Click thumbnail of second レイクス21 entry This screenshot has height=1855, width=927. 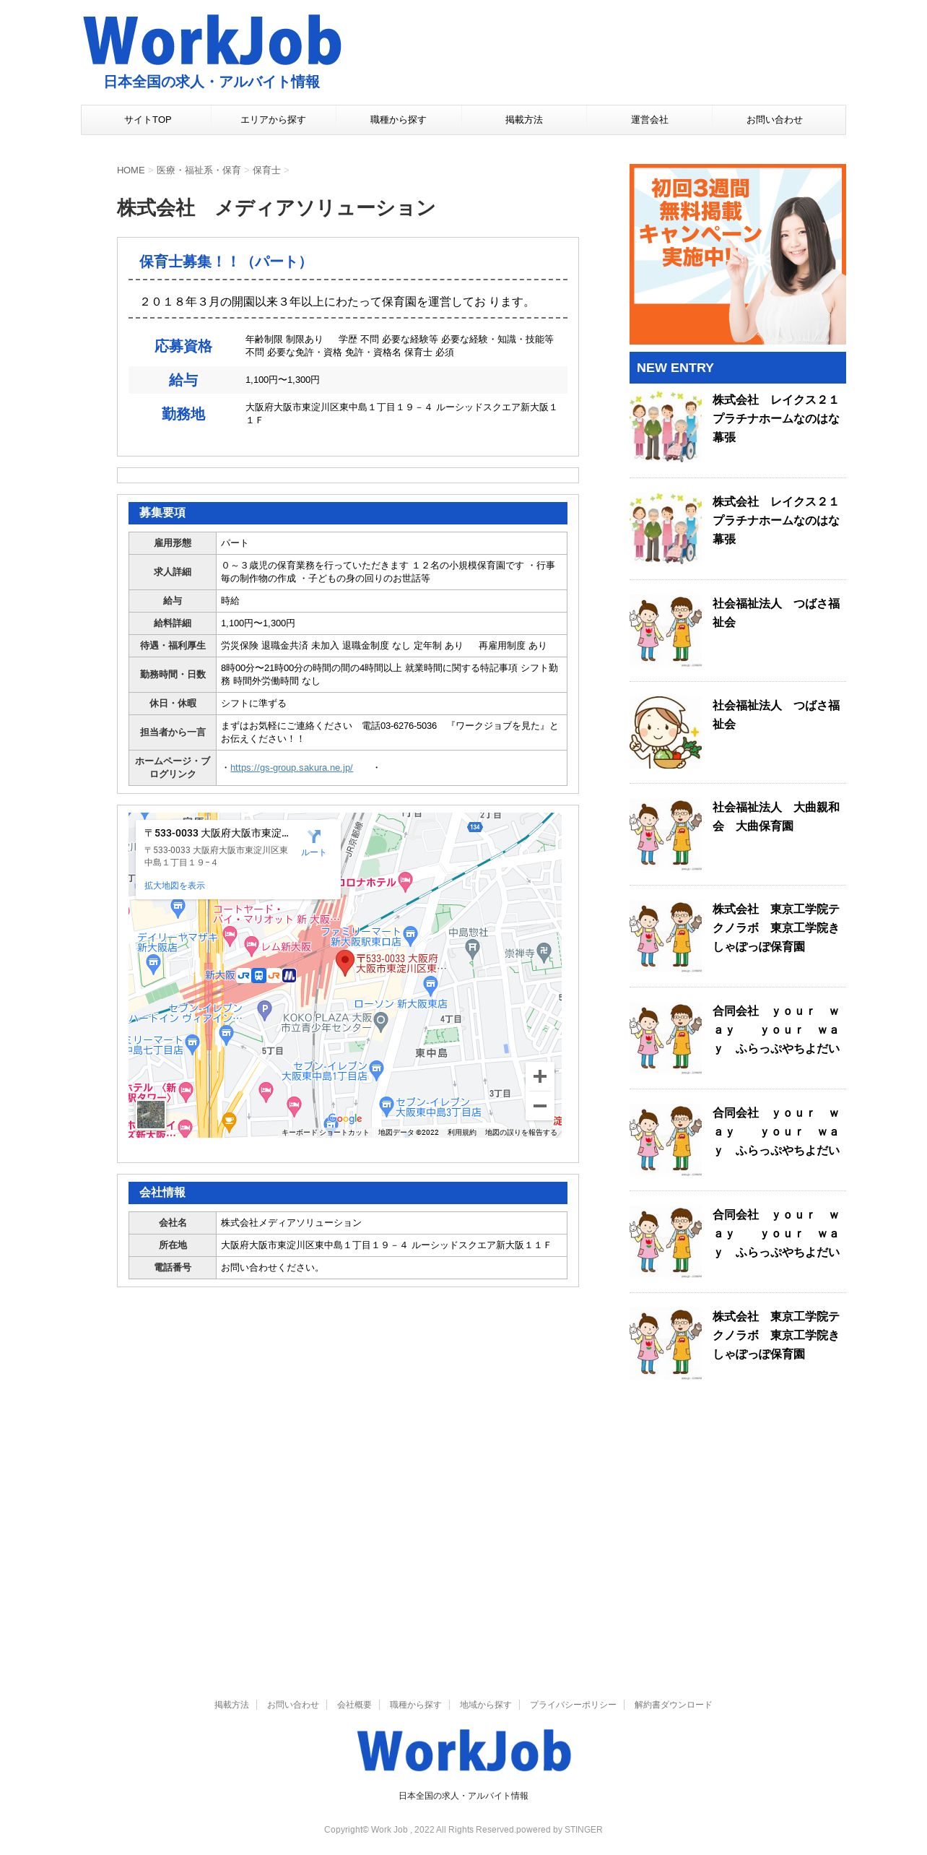pos(666,529)
